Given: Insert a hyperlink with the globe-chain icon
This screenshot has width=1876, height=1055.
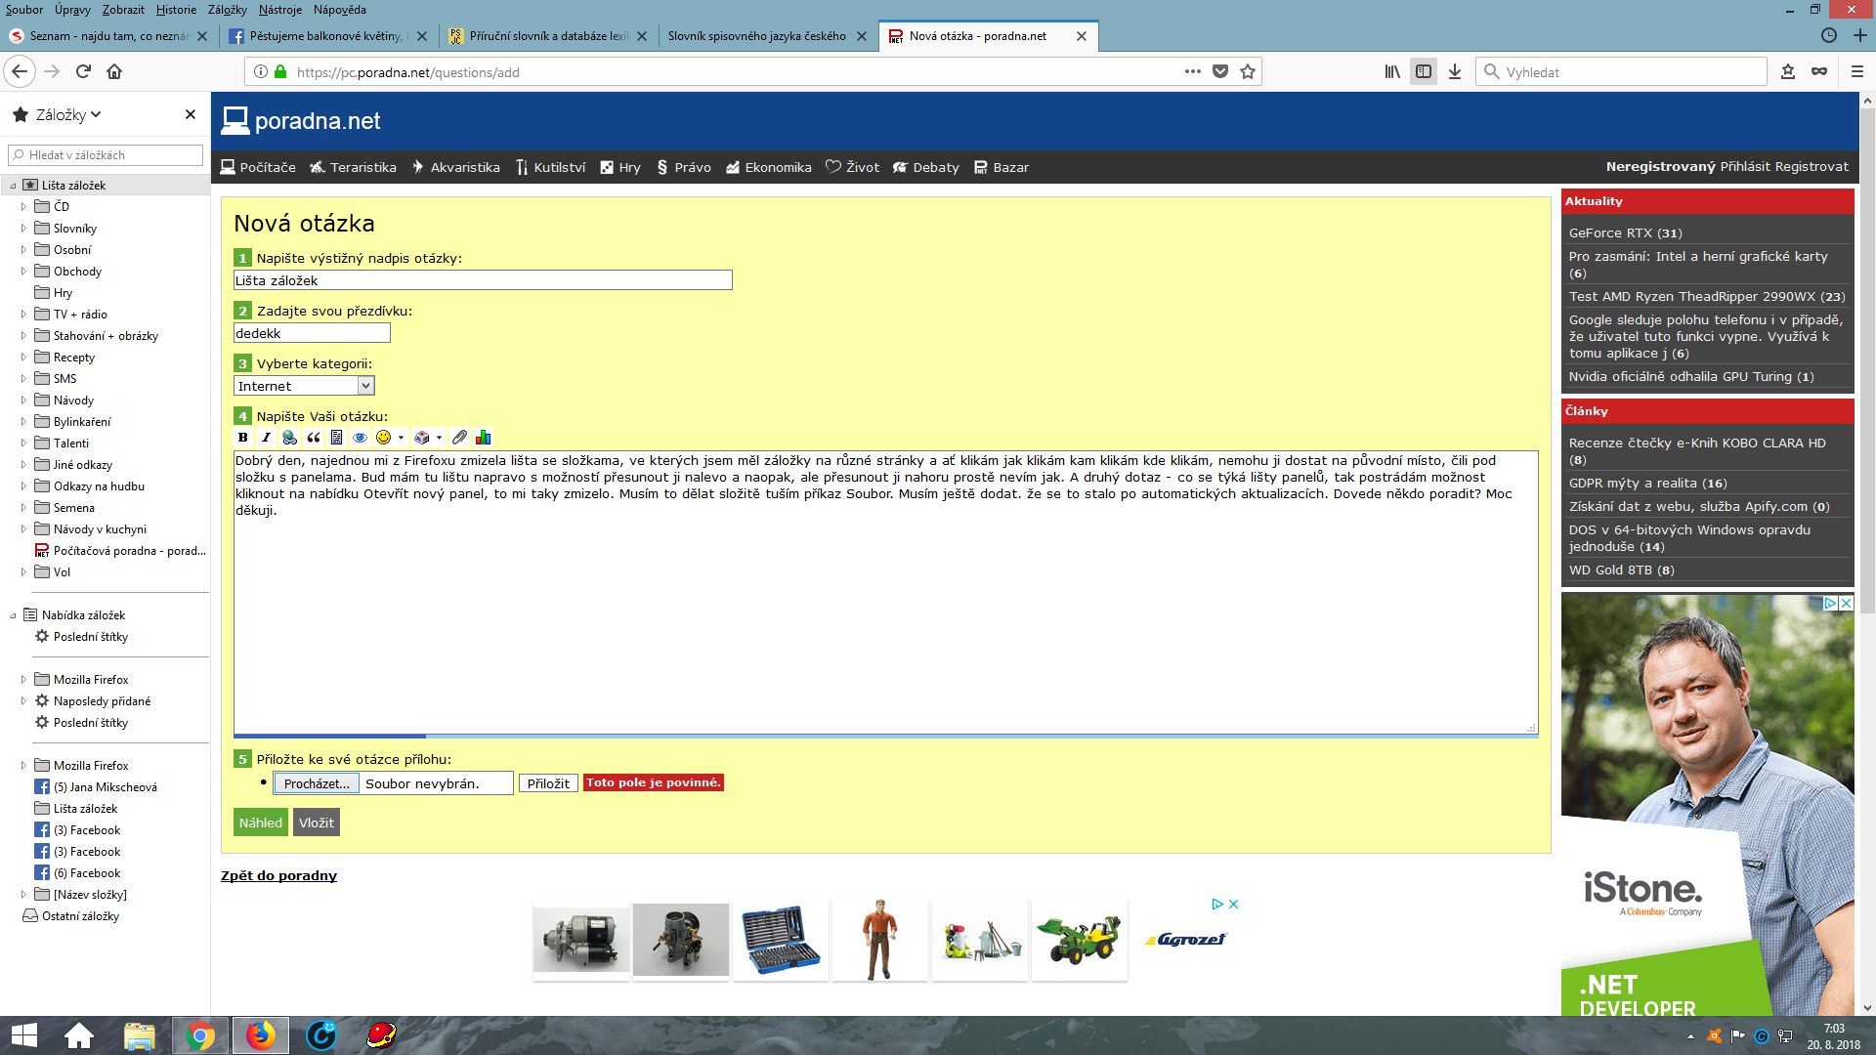Looking at the screenshot, I should click(x=289, y=438).
